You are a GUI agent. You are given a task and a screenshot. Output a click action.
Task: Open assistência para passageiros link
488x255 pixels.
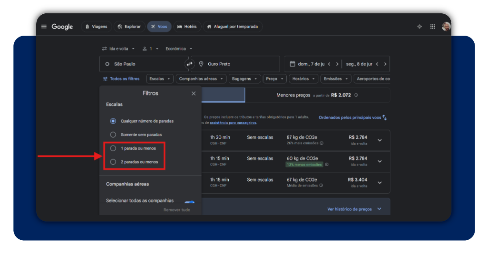pos(233,123)
